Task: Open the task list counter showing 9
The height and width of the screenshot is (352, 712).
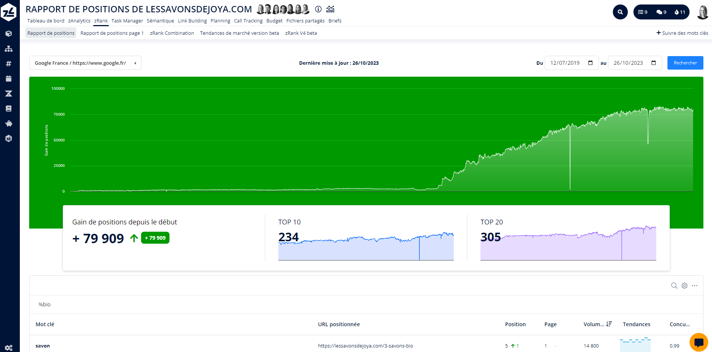Action: 642,12
